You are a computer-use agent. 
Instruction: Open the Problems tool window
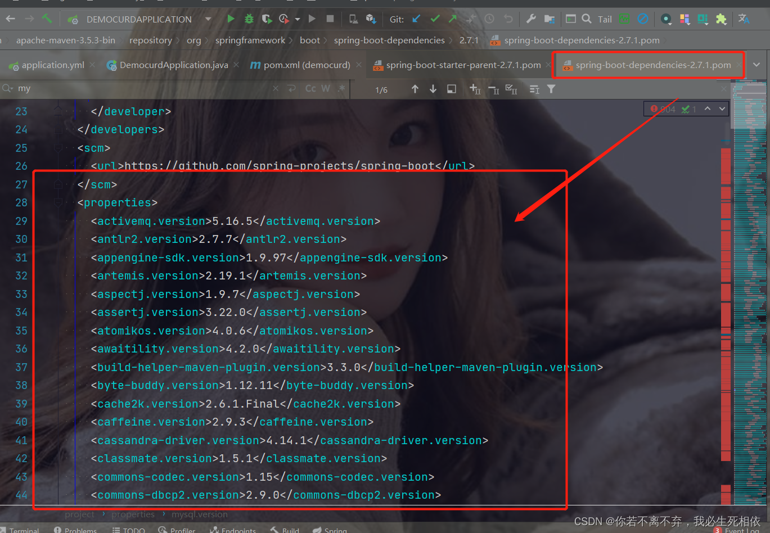click(75, 530)
